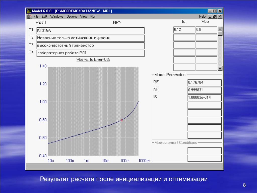Click the '1.40' axis label

click(x=43, y=66)
